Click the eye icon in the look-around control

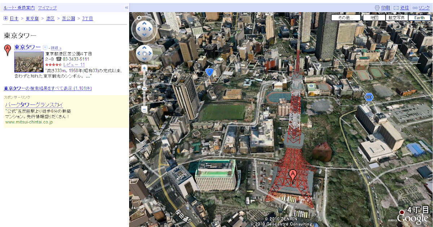pyautogui.click(x=144, y=29)
